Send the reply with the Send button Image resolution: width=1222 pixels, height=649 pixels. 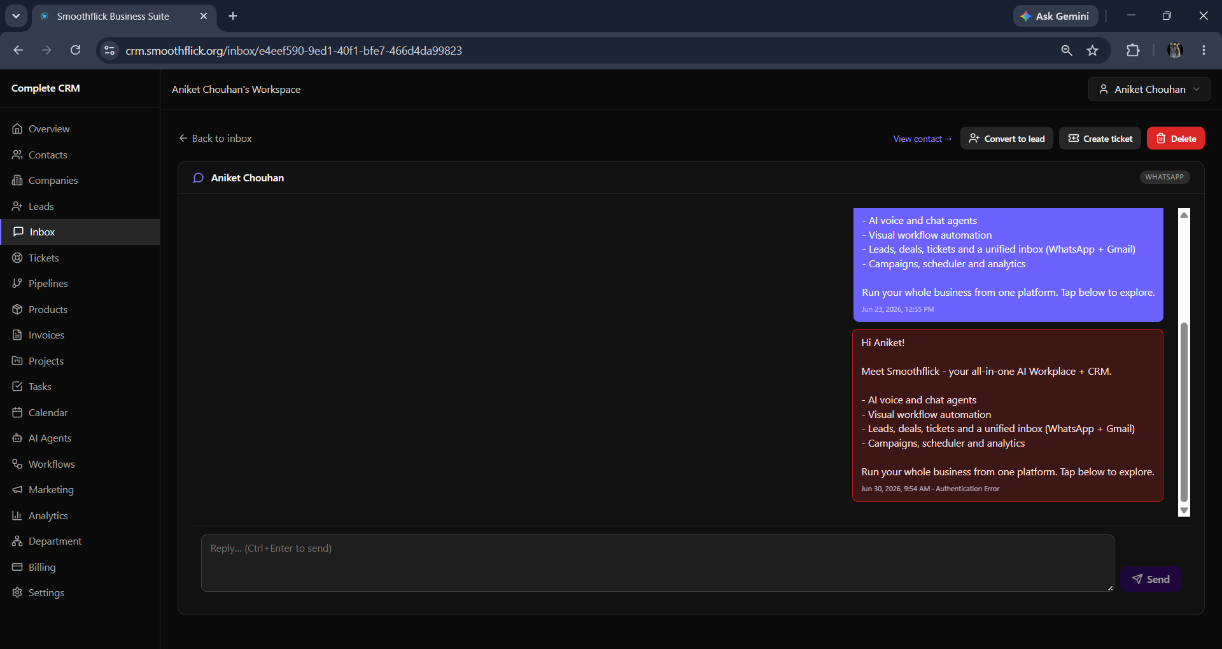point(1151,579)
